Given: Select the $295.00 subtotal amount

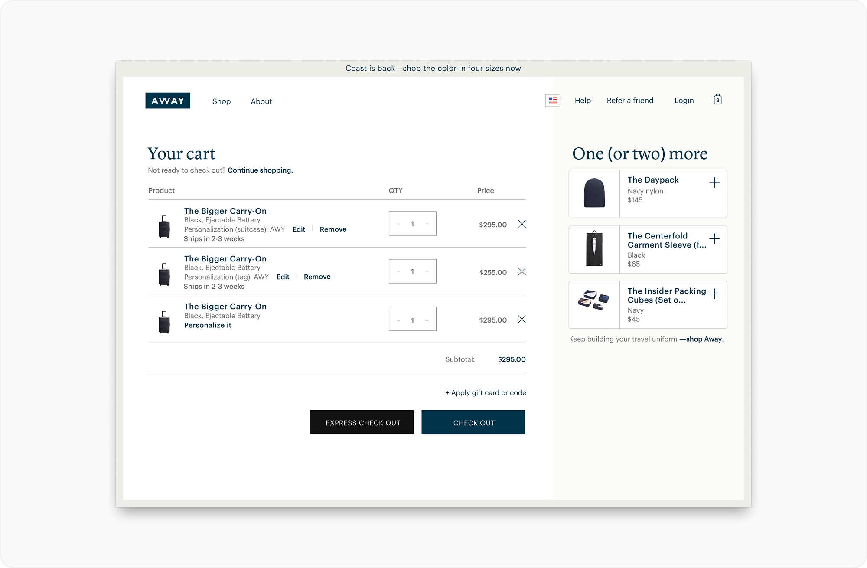Looking at the screenshot, I should pyautogui.click(x=512, y=359).
